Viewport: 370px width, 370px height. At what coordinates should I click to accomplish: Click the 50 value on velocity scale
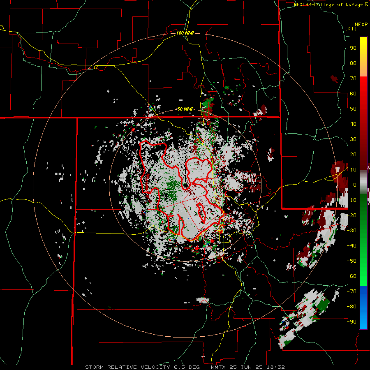tap(353, 109)
